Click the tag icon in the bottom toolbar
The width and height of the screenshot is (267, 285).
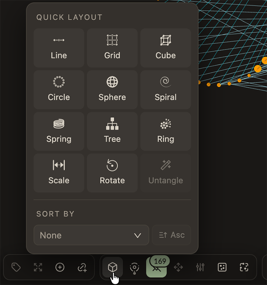click(x=16, y=267)
